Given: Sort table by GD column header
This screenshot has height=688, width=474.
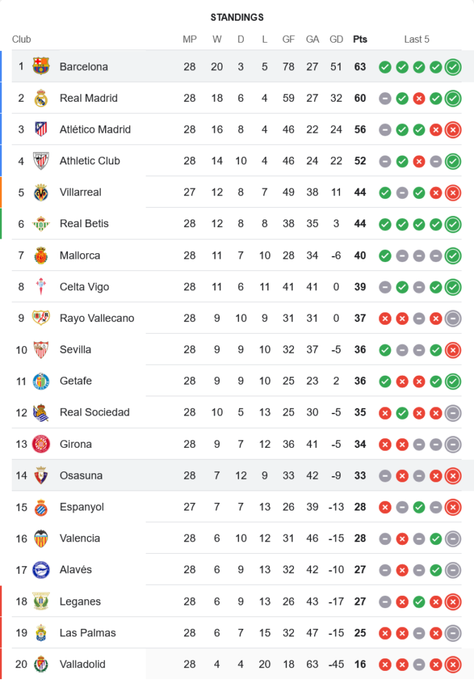Looking at the screenshot, I should 337,39.
